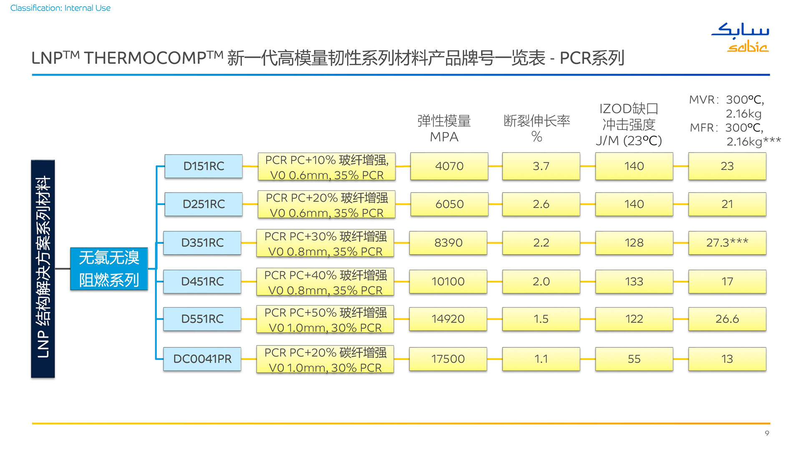Image resolution: width=801 pixels, height=450 pixels.
Task: Click the D251RC 'PCR PC+20% 玻纤增强' description box
Action: pos(327,205)
